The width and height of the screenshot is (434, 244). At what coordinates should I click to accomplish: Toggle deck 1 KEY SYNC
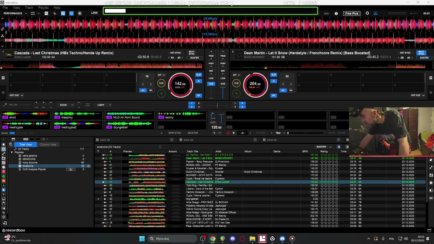point(176,53)
